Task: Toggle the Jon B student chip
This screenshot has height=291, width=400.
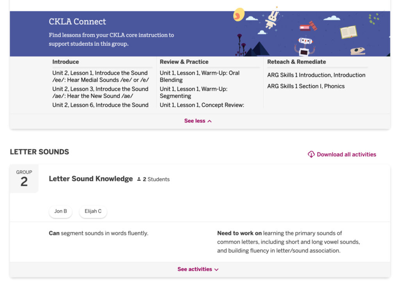Action: 60,211
